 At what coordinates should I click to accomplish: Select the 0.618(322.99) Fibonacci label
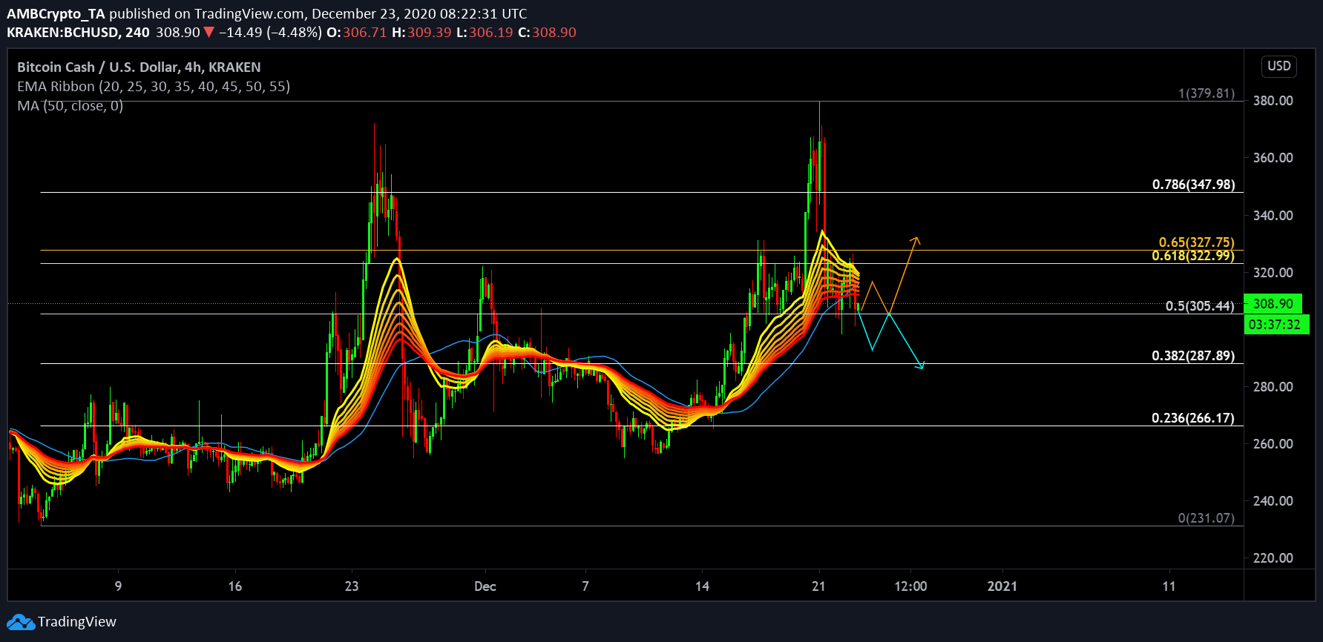pyautogui.click(x=1193, y=256)
